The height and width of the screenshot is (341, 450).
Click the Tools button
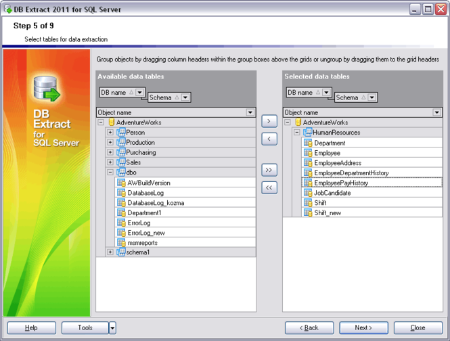point(85,327)
